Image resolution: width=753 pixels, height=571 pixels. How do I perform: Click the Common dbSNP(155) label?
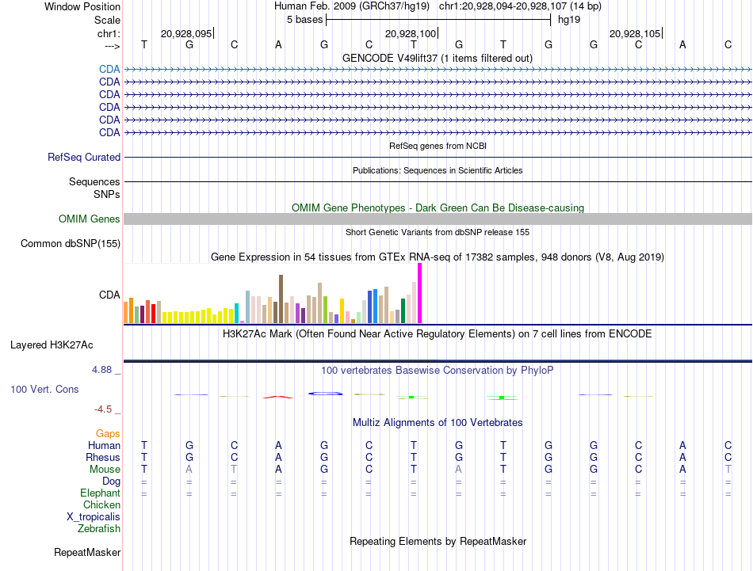(x=71, y=243)
